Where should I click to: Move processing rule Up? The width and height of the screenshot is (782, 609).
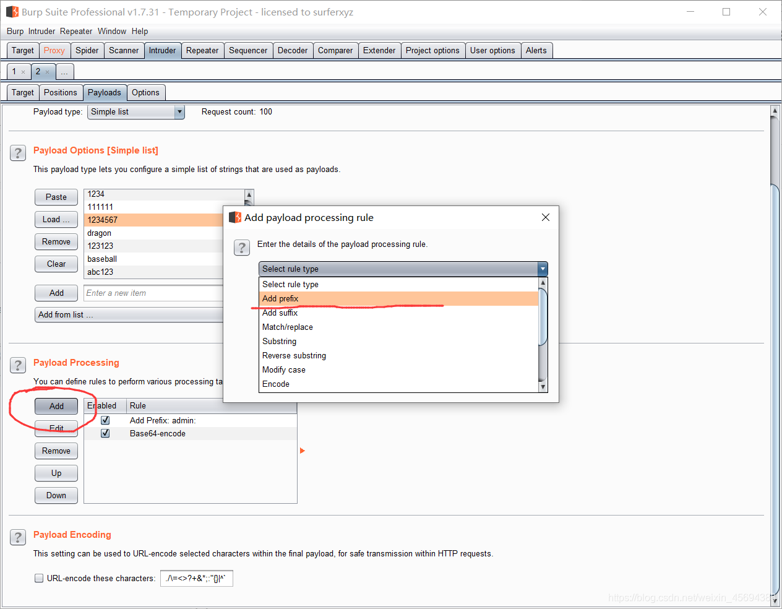click(x=56, y=473)
